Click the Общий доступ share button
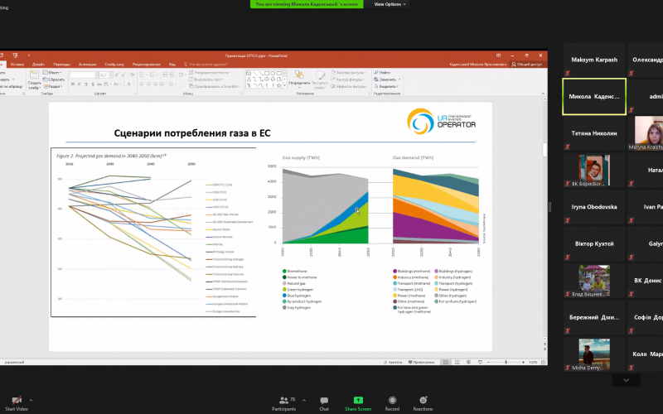 click(x=526, y=65)
